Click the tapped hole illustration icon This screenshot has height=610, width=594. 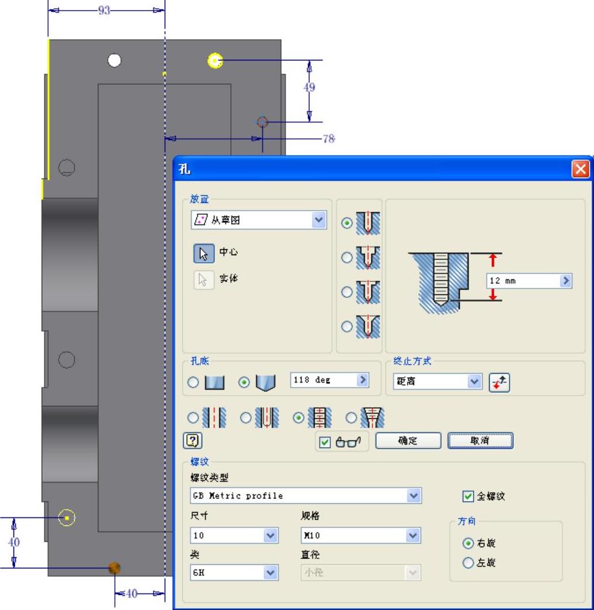[319, 418]
